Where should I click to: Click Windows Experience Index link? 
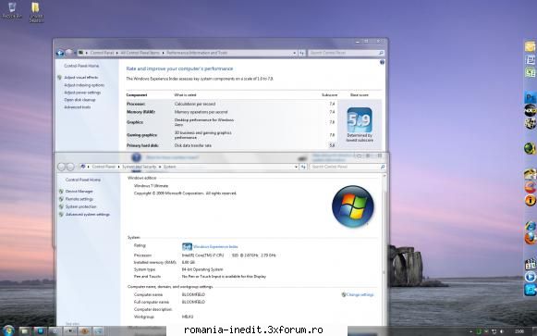tap(215, 246)
